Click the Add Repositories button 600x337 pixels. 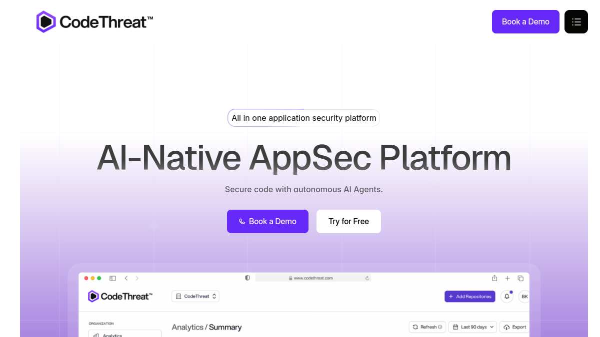click(470, 297)
